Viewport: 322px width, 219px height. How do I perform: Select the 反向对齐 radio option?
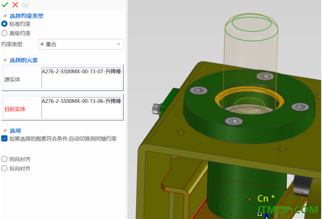[4, 169]
